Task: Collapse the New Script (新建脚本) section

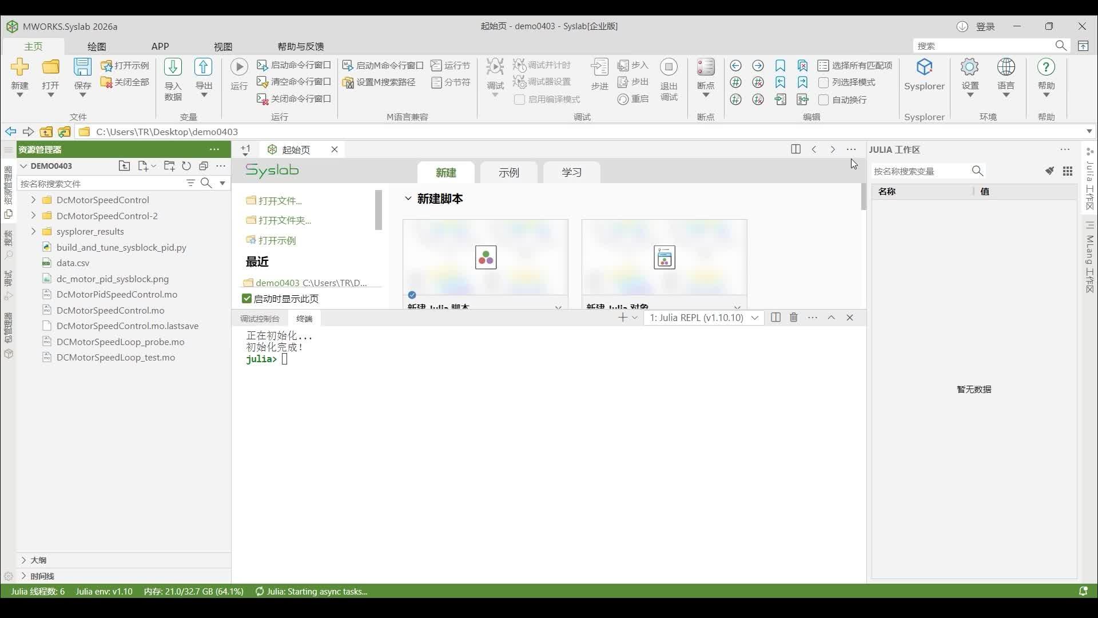Action: [x=408, y=199]
